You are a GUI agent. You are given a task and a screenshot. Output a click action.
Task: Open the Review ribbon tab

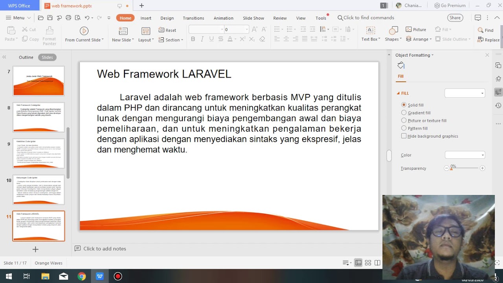[280, 18]
